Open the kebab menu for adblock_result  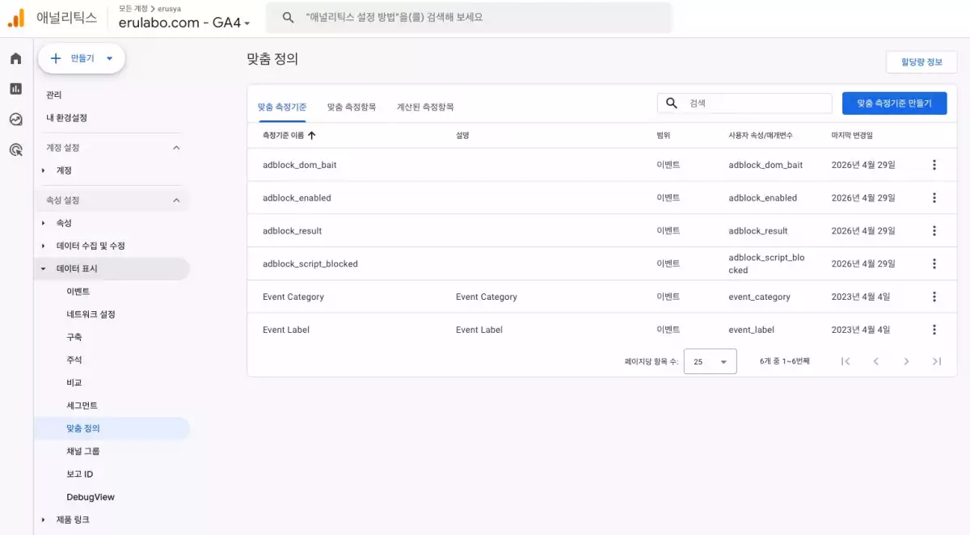tap(934, 231)
